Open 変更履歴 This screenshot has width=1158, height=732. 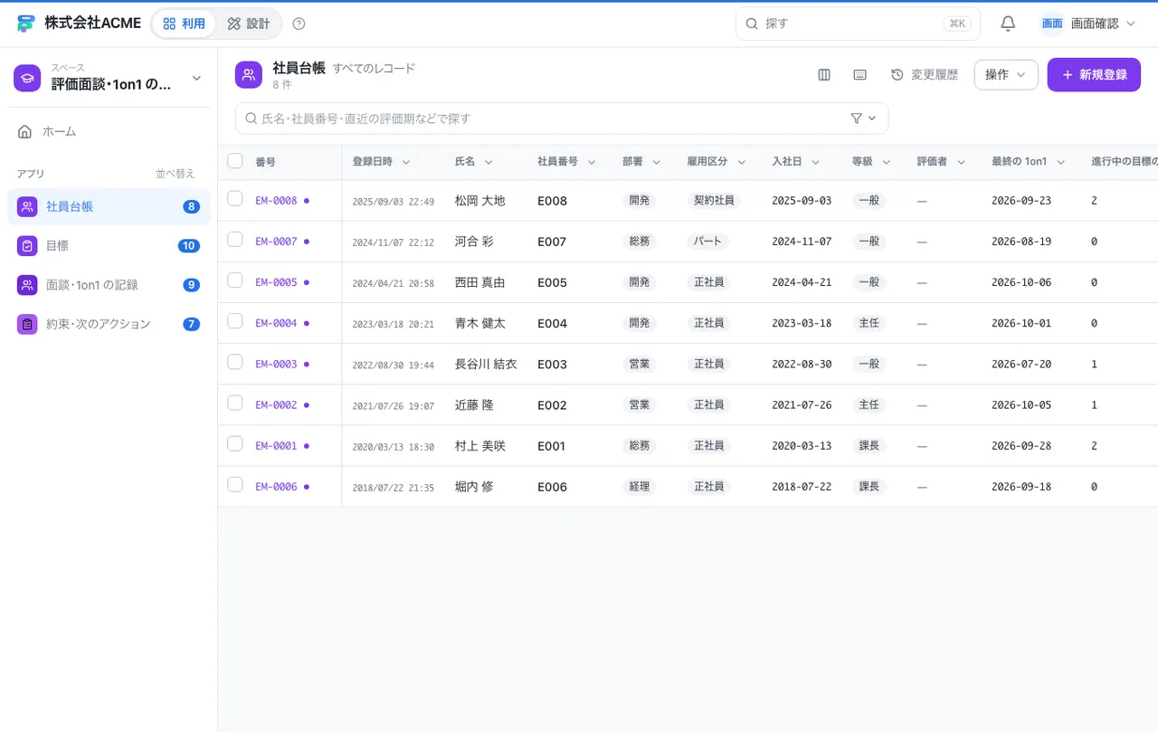925,75
